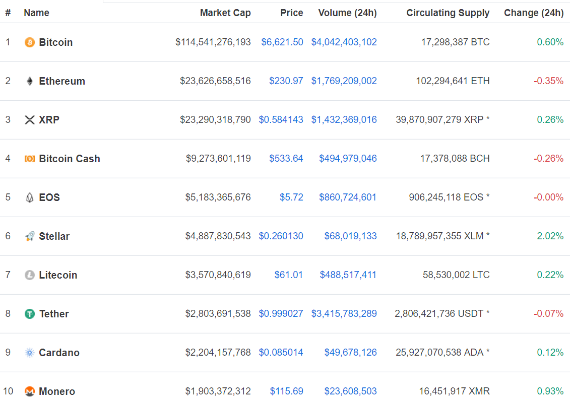
Task: Sort by the # rank column header
Action: point(8,13)
